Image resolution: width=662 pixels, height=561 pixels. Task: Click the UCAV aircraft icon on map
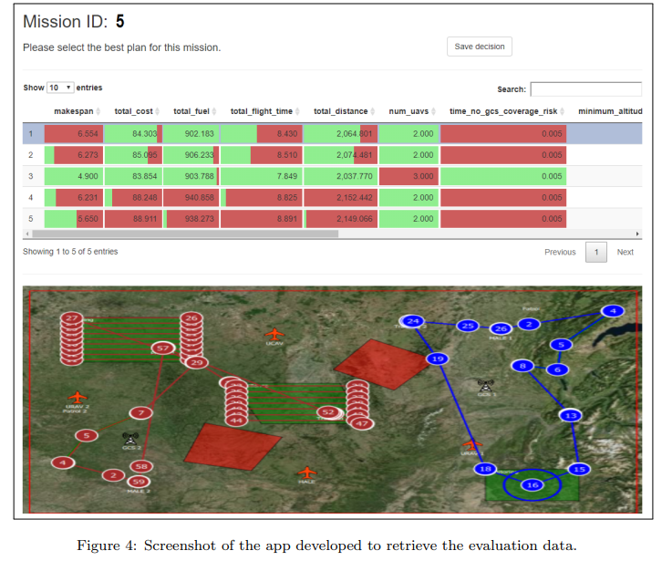[x=274, y=334]
